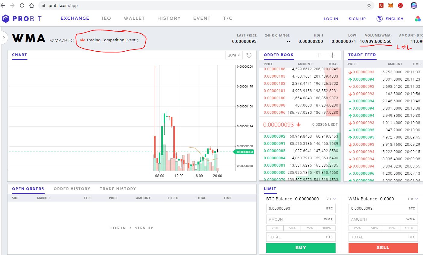Click the ProBit logo

22,19
